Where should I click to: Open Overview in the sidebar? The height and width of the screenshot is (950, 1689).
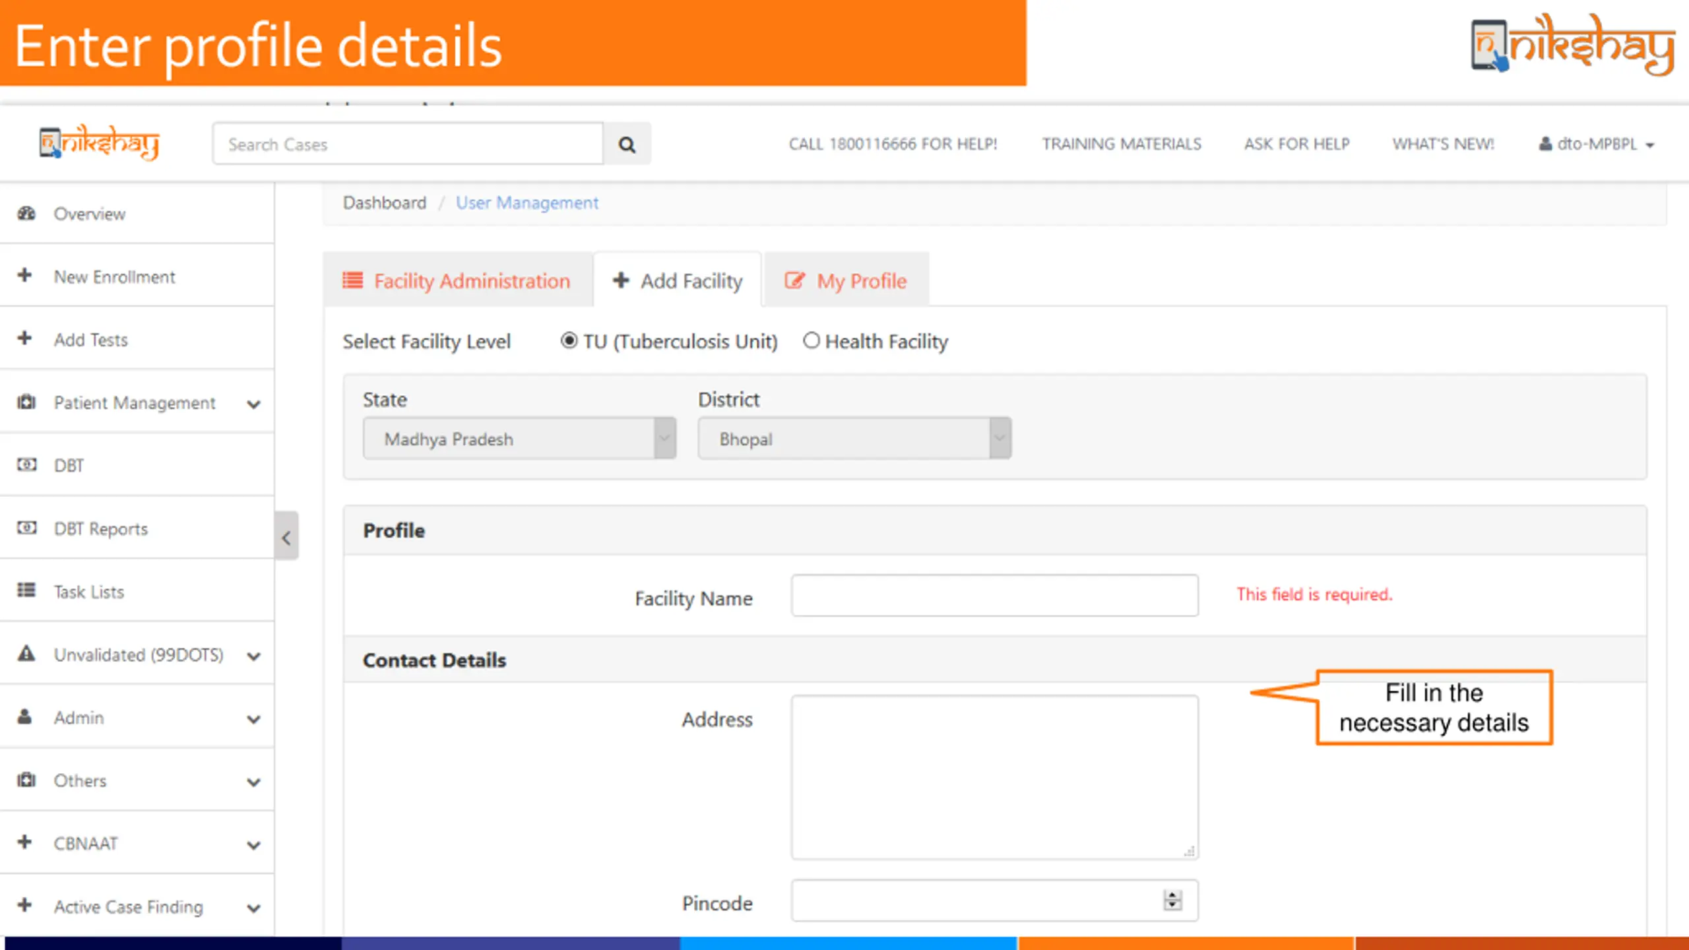137,214
